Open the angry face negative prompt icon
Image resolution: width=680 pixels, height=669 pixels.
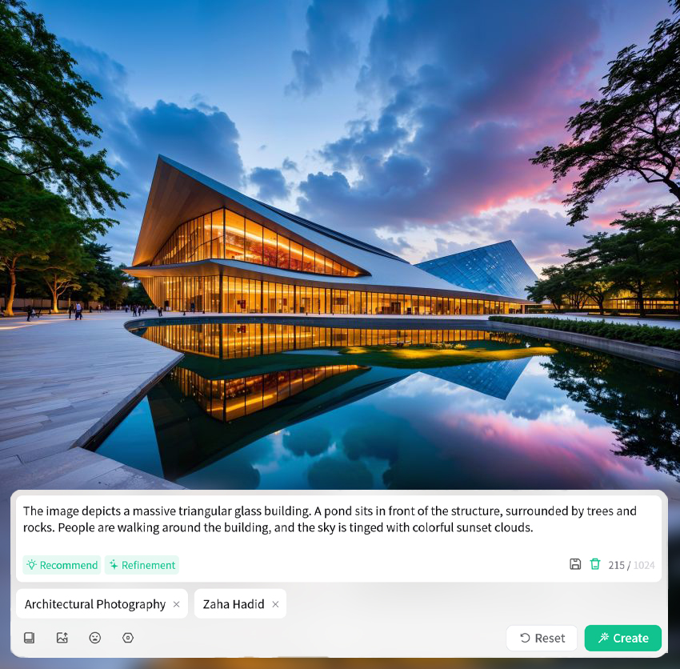click(x=95, y=637)
